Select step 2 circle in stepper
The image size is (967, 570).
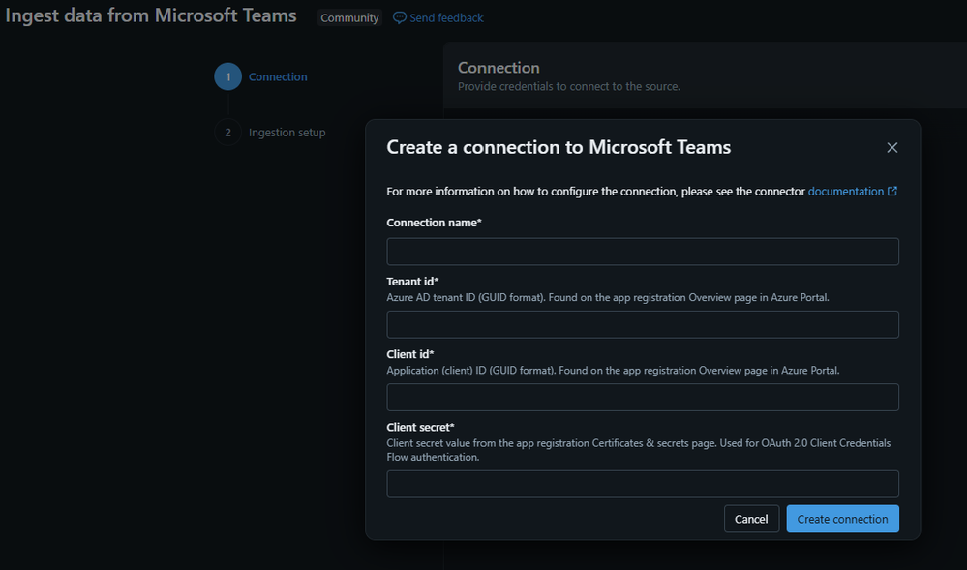click(228, 132)
